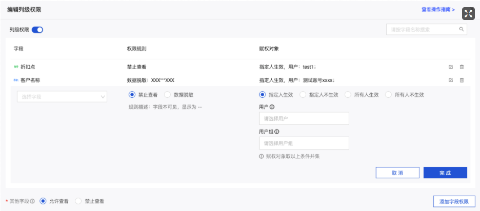Click the 添加字段权限 button

(454, 201)
